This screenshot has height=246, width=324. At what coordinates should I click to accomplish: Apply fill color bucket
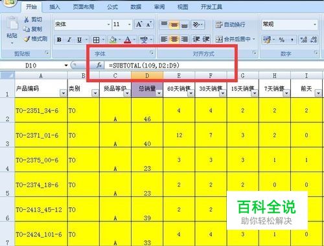(x=113, y=39)
